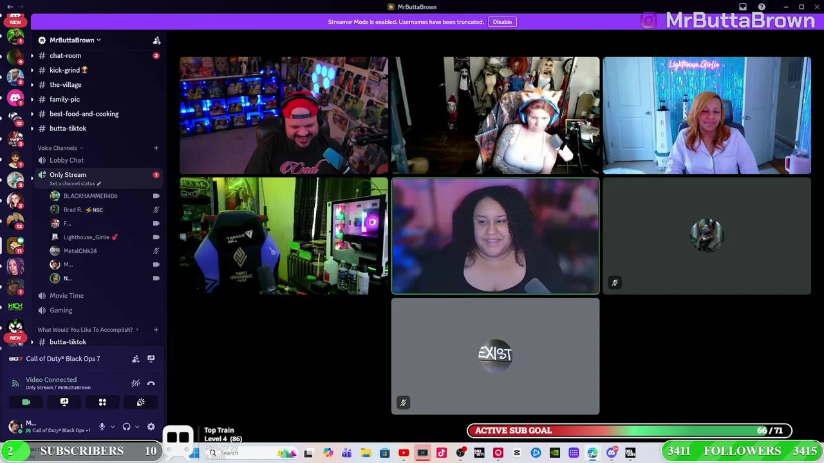Open the chat-room channel
Image resolution: width=824 pixels, height=463 pixels.
(x=98, y=56)
